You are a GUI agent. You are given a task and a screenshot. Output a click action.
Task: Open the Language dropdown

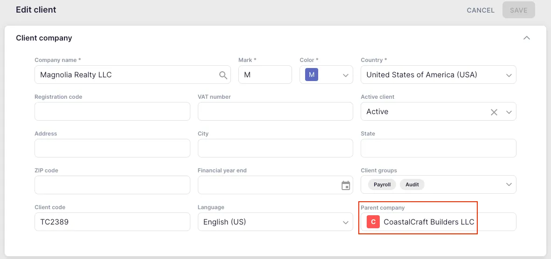pos(345,222)
